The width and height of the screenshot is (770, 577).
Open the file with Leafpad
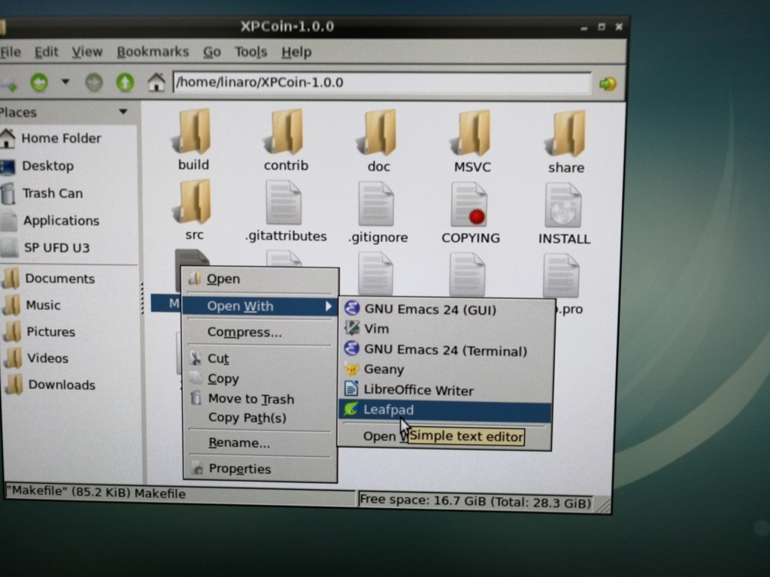click(444, 410)
